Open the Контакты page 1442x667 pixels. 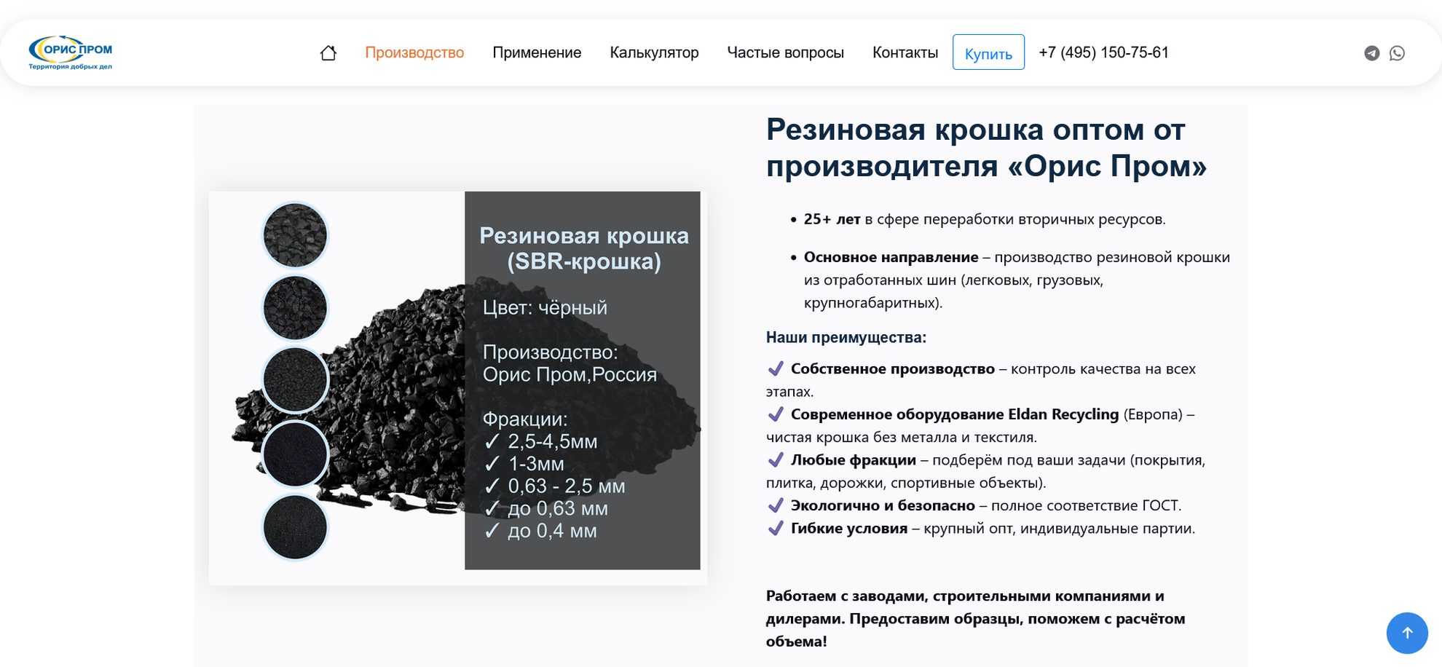[905, 52]
